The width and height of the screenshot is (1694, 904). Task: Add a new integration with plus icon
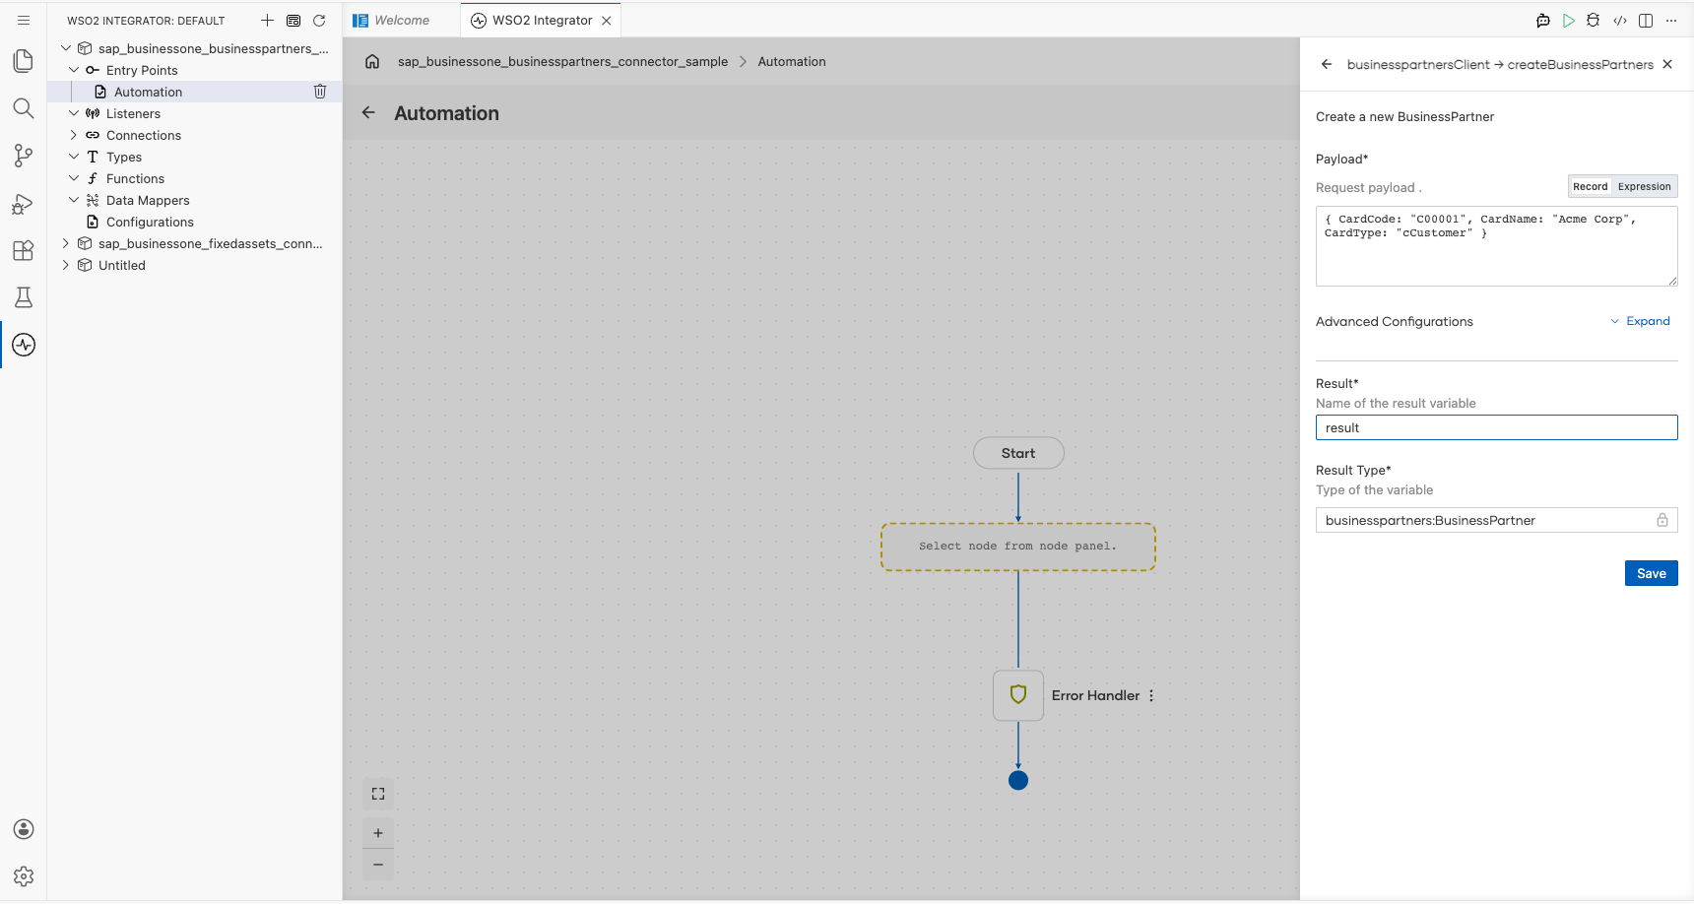pos(267,21)
